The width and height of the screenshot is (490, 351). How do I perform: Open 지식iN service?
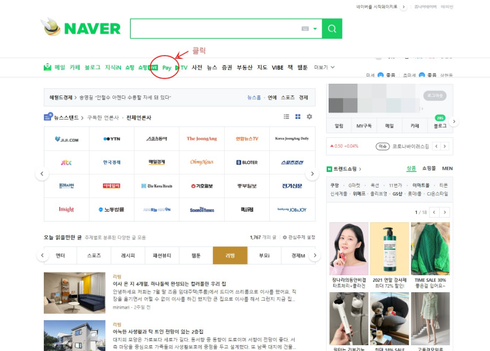tap(113, 67)
